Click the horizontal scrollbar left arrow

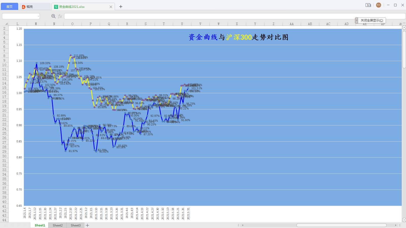click(x=242, y=225)
